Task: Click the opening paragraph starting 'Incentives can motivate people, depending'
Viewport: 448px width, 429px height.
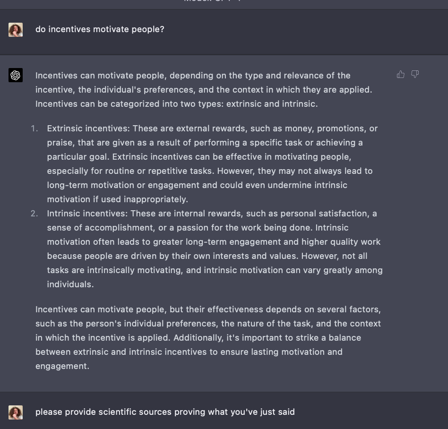Action: 203,89
